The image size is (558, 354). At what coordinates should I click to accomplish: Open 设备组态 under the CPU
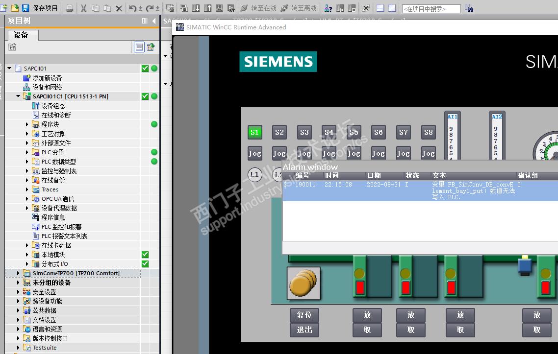point(53,106)
